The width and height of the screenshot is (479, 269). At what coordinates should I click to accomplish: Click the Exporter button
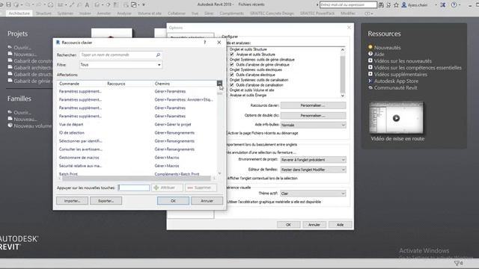(106, 201)
